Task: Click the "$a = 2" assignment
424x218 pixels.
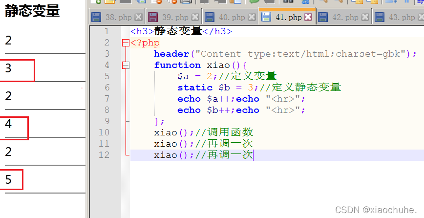Action: pyautogui.click(x=195, y=76)
